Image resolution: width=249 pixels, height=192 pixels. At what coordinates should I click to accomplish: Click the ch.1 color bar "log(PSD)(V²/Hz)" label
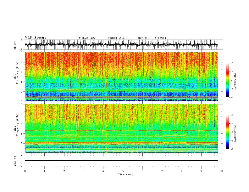(x=235, y=82)
